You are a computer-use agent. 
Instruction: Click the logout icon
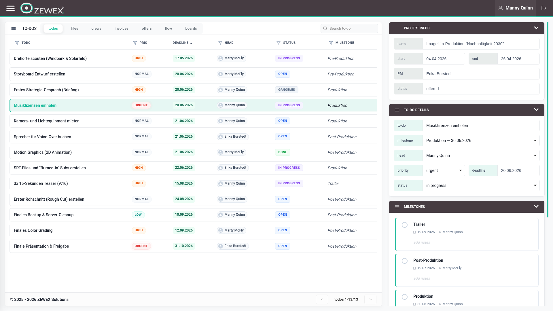pyautogui.click(x=544, y=8)
